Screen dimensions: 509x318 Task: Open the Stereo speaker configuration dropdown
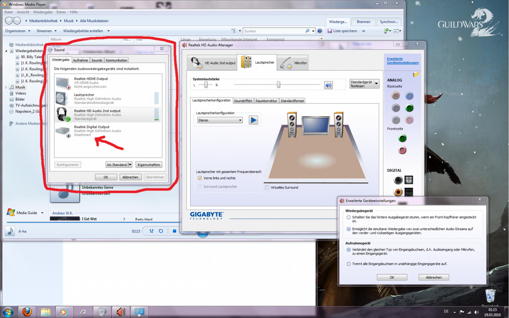pos(220,120)
